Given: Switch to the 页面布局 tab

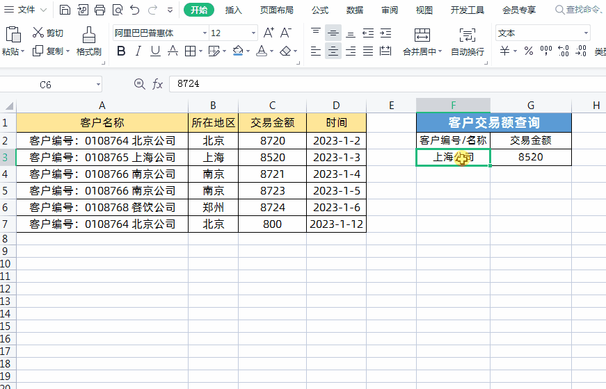Looking at the screenshot, I should click(x=277, y=10).
